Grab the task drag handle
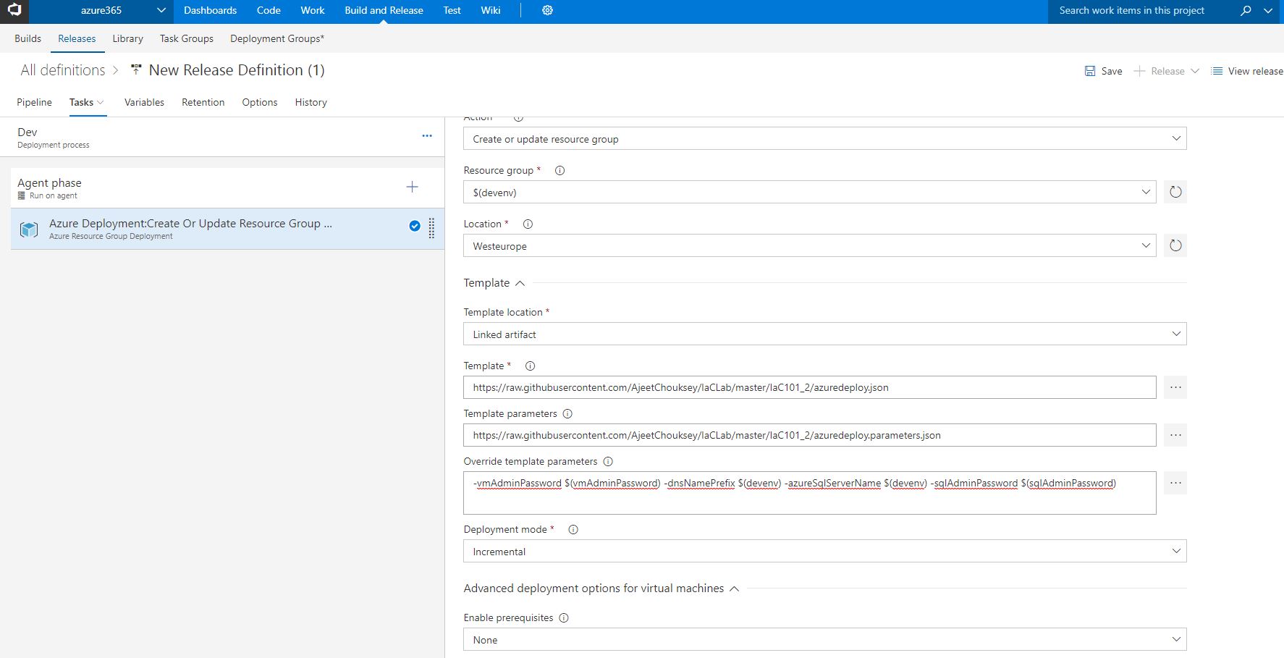 pyautogui.click(x=431, y=228)
